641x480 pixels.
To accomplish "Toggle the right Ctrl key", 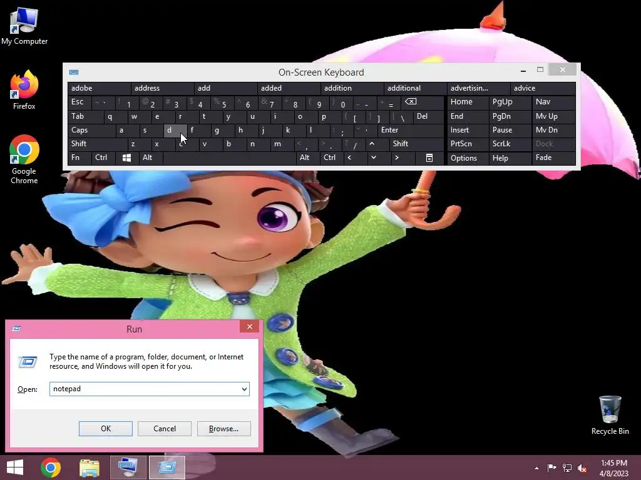I will pyautogui.click(x=332, y=157).
